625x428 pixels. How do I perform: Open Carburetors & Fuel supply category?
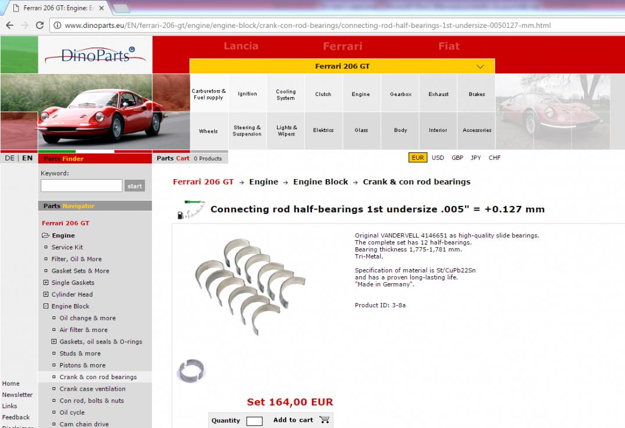[209, 94]
